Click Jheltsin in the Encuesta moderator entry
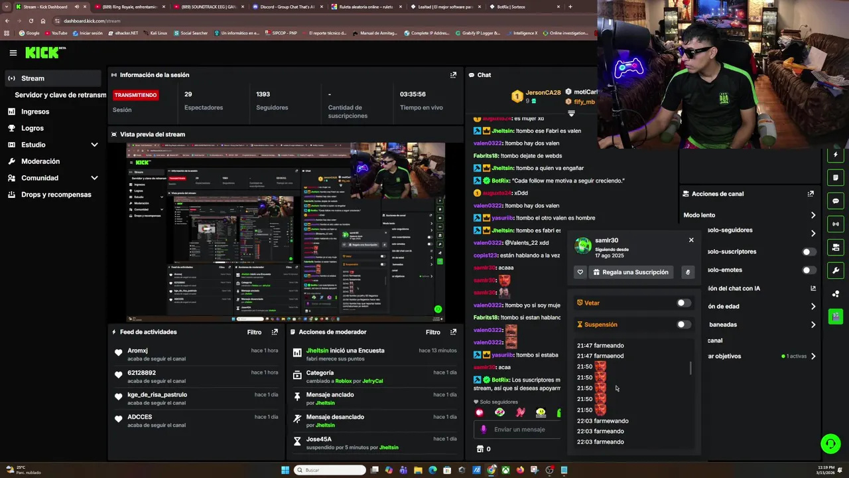Viewport: 849px width, 478px height. point(318,351)
